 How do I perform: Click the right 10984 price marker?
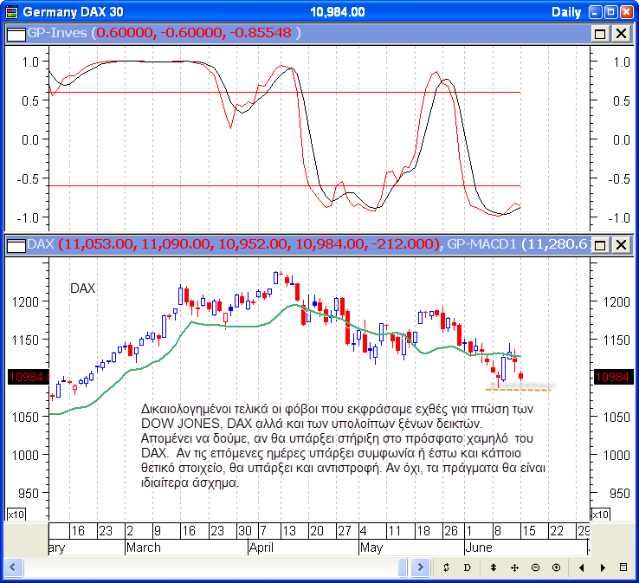point(614,377)
